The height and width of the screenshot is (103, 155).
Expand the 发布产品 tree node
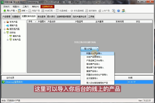[x=4, y=22]
